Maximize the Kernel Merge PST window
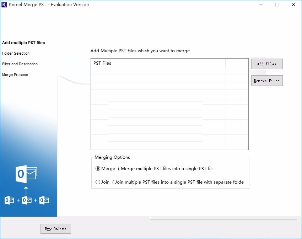 pyautogui.click(x=277, y=5)
